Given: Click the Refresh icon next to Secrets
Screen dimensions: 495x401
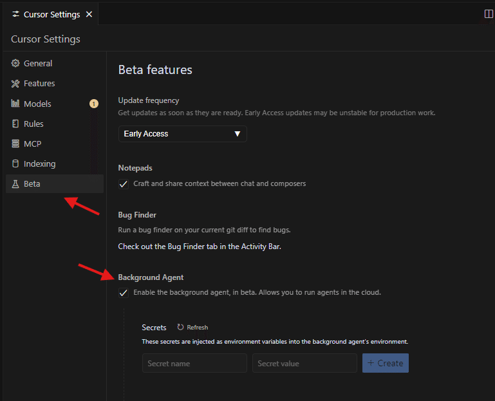Looking at the screenshot, I should coord(180,328).
